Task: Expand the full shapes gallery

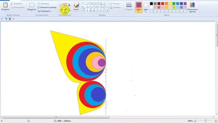Action: [x=108, y=11]
